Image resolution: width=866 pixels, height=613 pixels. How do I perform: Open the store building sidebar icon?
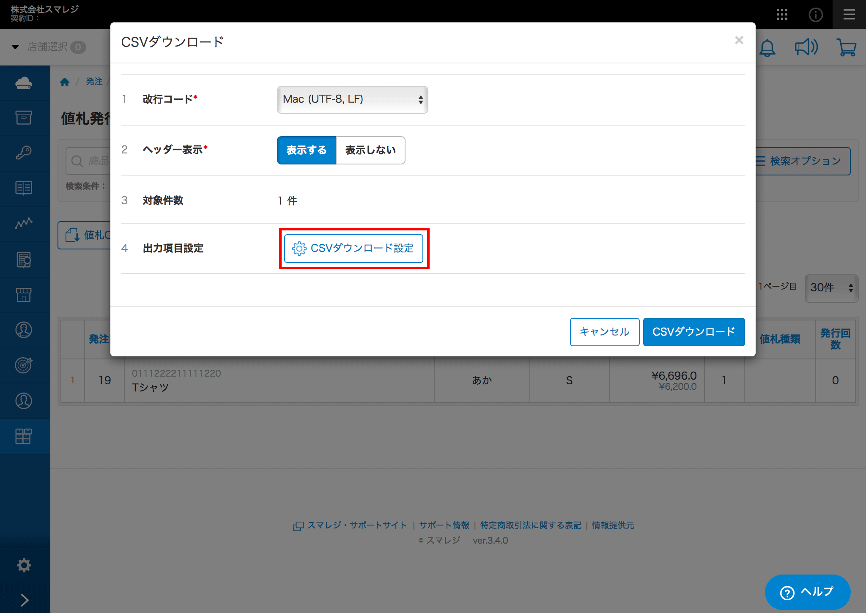click(24, 295)
